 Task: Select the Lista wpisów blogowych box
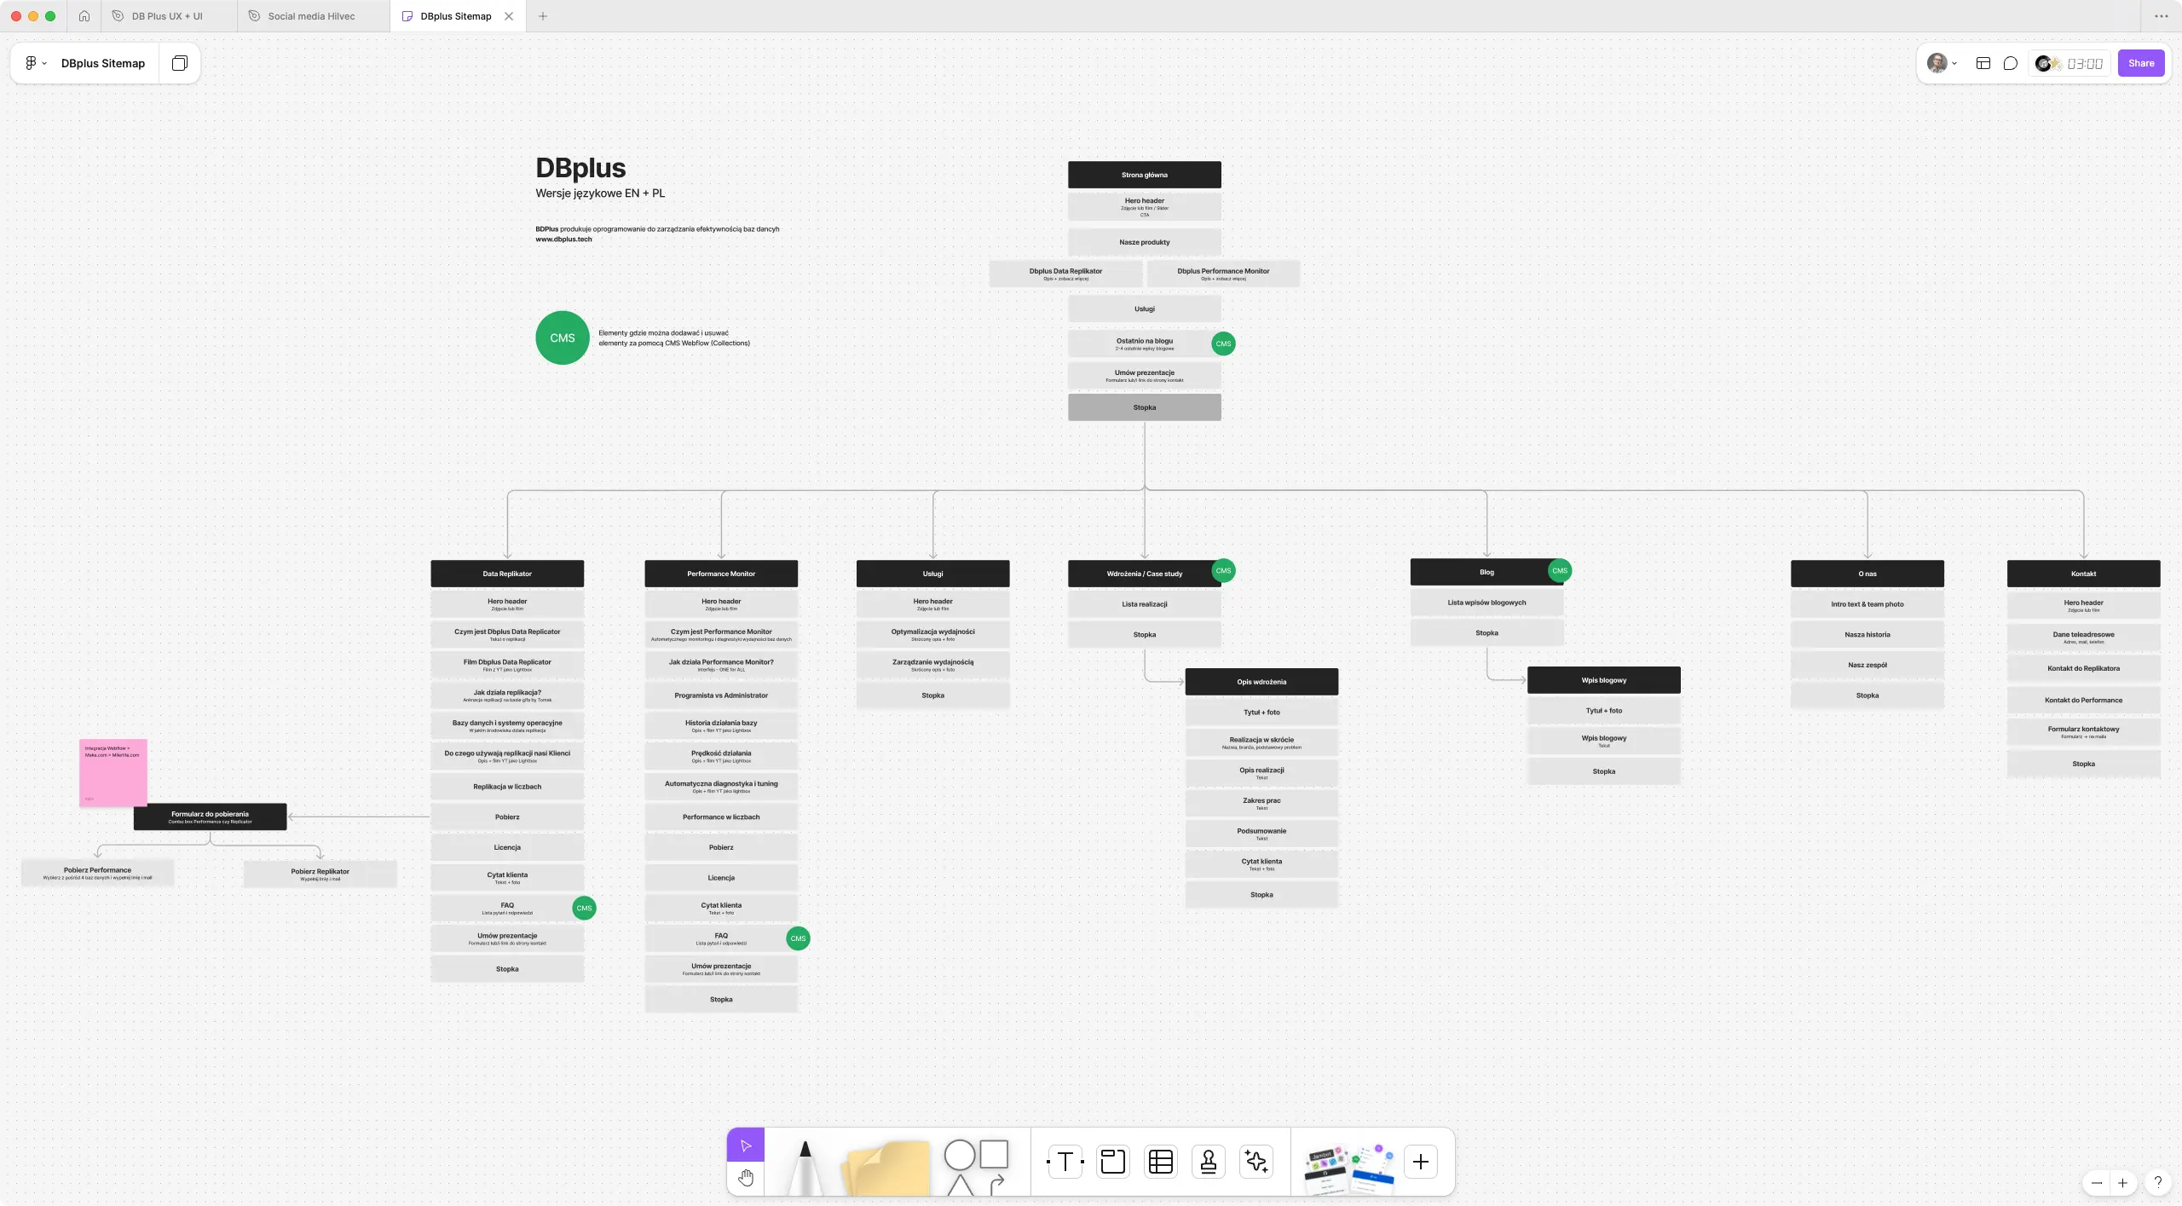[x=1486, y=603]
